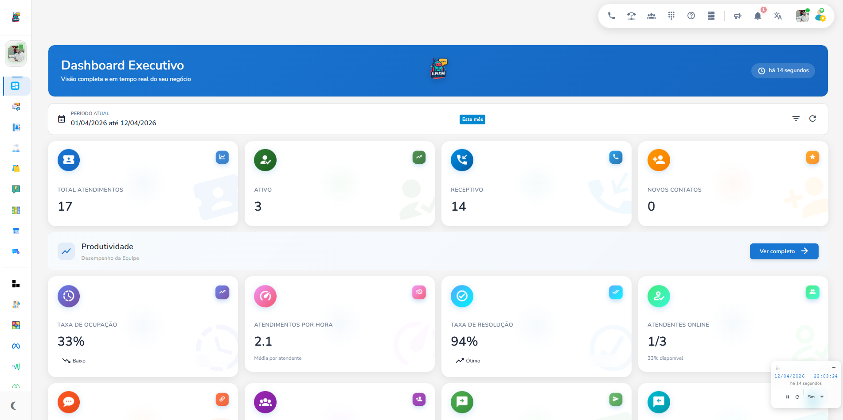The height and width of the screenshot is (420, 843).
Task: Minimize the floating clock widget
Action: 834,368
